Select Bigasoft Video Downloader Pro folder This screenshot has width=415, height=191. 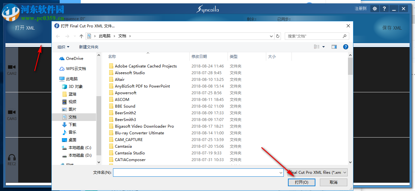[141, 126]
